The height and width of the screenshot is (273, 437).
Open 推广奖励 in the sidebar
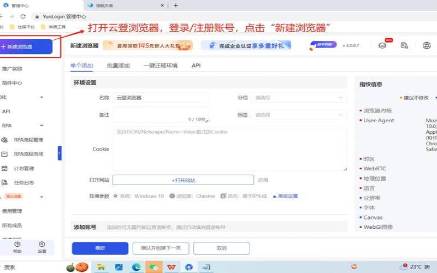12,69
